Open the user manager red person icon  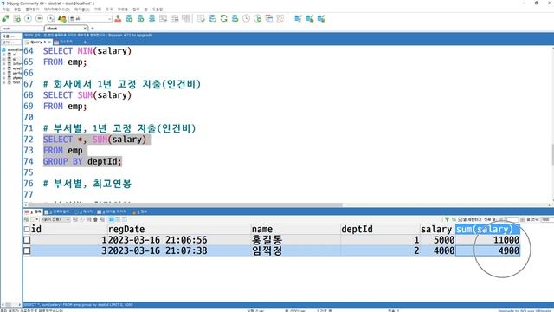(118, 18)
